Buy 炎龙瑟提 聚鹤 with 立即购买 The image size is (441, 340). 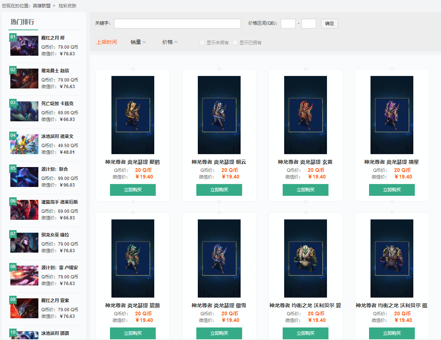point(133,190)
